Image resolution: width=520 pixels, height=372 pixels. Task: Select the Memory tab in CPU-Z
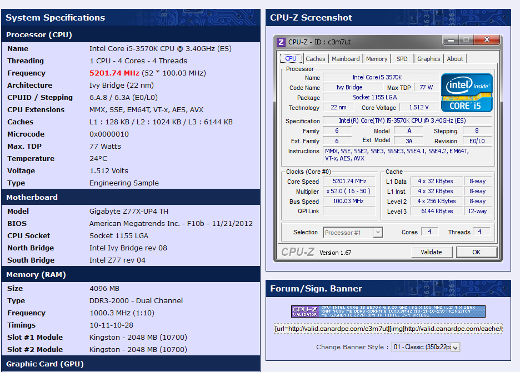(377, 59)
